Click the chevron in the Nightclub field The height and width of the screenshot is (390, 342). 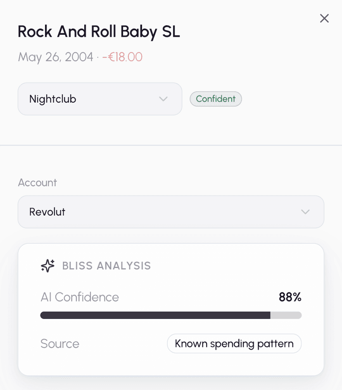pyautogui.click(x=163, y=99)
